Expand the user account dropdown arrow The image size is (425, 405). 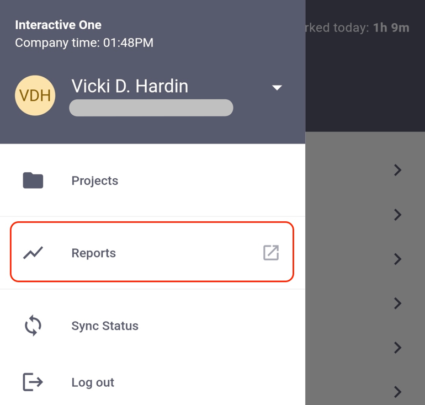277,87
